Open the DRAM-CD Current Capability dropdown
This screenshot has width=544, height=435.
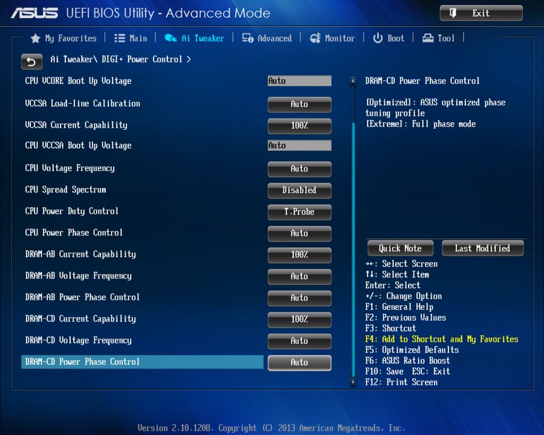pyautogui.click(x=299, y=320)
